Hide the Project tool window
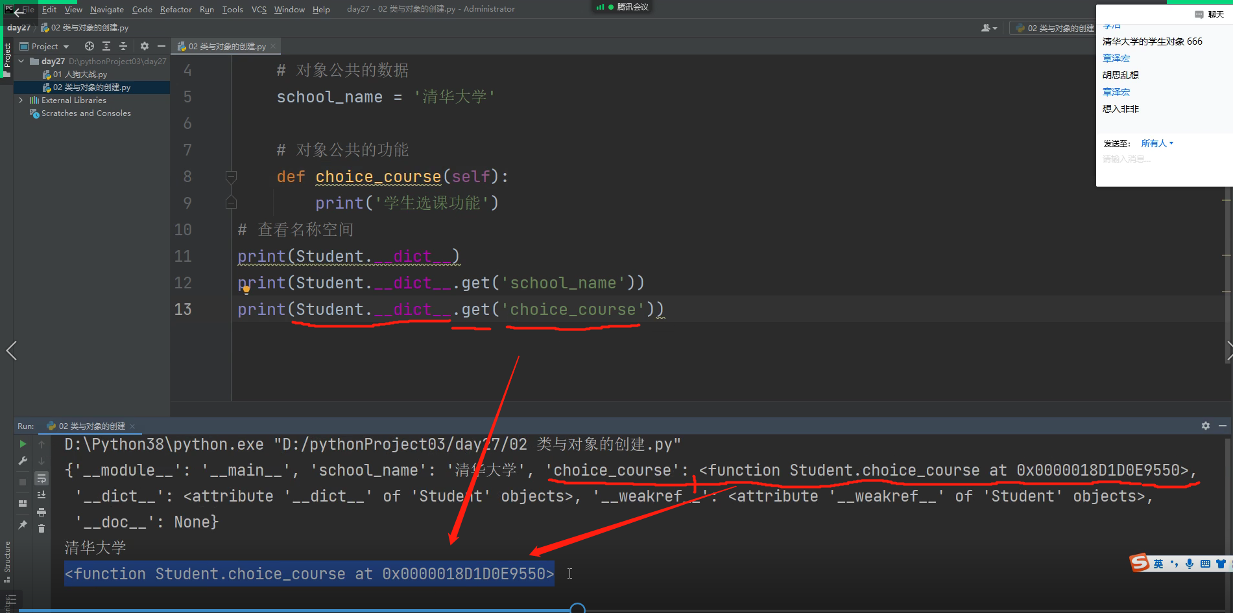This screenshot has width=1233, height=613. 162,46
